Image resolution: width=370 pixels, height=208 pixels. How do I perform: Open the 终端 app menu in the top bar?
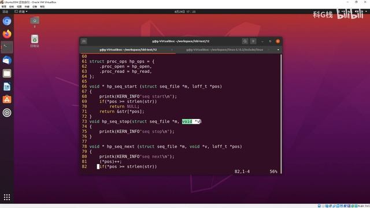[x=21, y=12]
